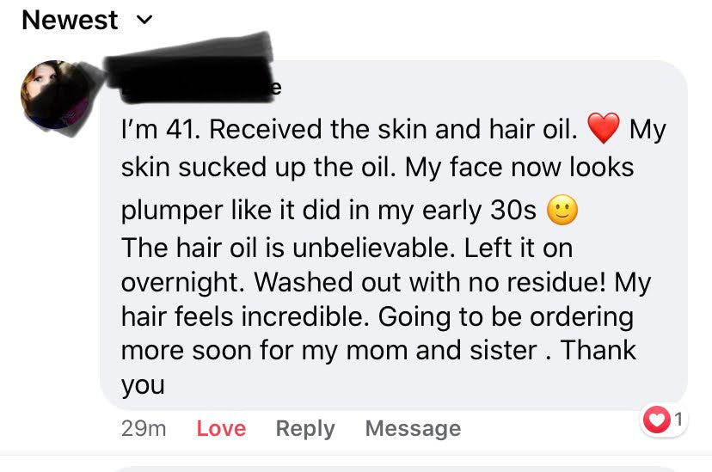Click the 29m timestamp

[x=144, y=428]
